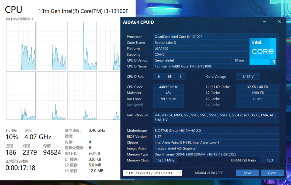
Task: Click Memory Clock value "1596.1 MHz"
Action: [x=165, y=160]
